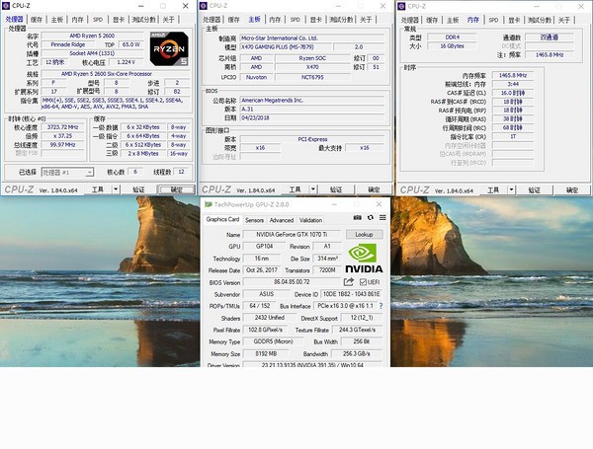Click the NVIDIA logo in GPU-Z
Screen dimensions: 593x449
click(364, 259)
